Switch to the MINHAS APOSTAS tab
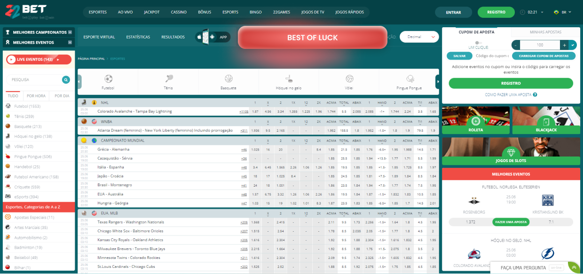Screen dimensions: 583x274 click(545, 32)
